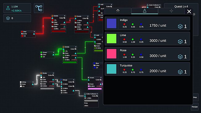Click the Quest Lv.4 panel header
Image resolution: width=201 pixels, height=113 pixels.
click(x=181, y=6)
